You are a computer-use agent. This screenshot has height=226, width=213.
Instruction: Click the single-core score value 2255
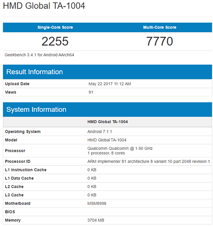(55, 41)
